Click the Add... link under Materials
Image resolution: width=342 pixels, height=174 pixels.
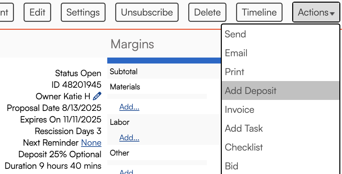pos(129,107)
